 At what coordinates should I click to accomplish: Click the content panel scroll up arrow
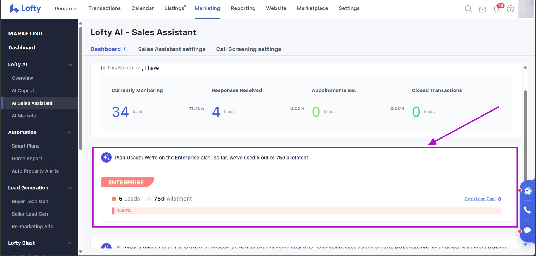[x=525, y=67]
